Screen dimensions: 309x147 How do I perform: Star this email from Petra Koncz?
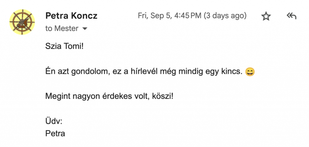266,16
